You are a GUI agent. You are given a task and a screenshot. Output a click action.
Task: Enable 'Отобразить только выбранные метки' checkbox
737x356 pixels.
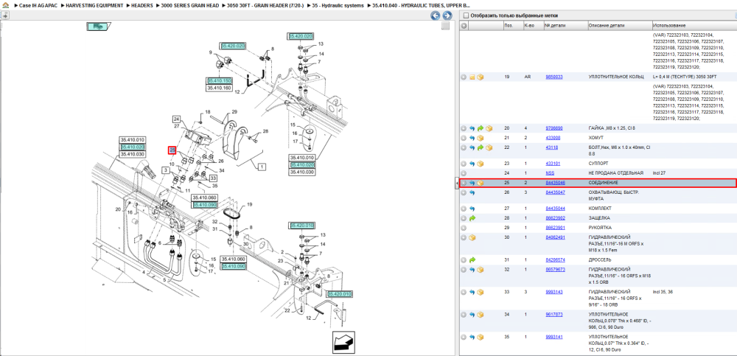pyautogui.click(x=466, y=15)
